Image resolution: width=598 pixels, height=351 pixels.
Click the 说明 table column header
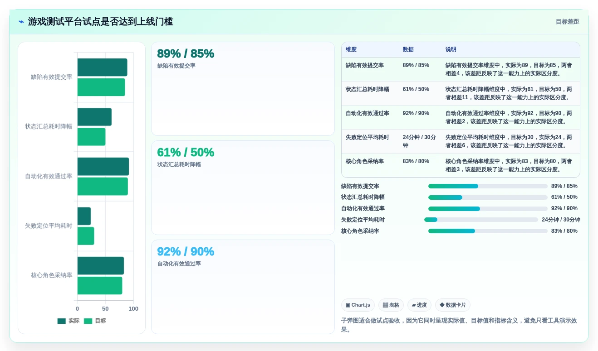(x=451, y=50)
